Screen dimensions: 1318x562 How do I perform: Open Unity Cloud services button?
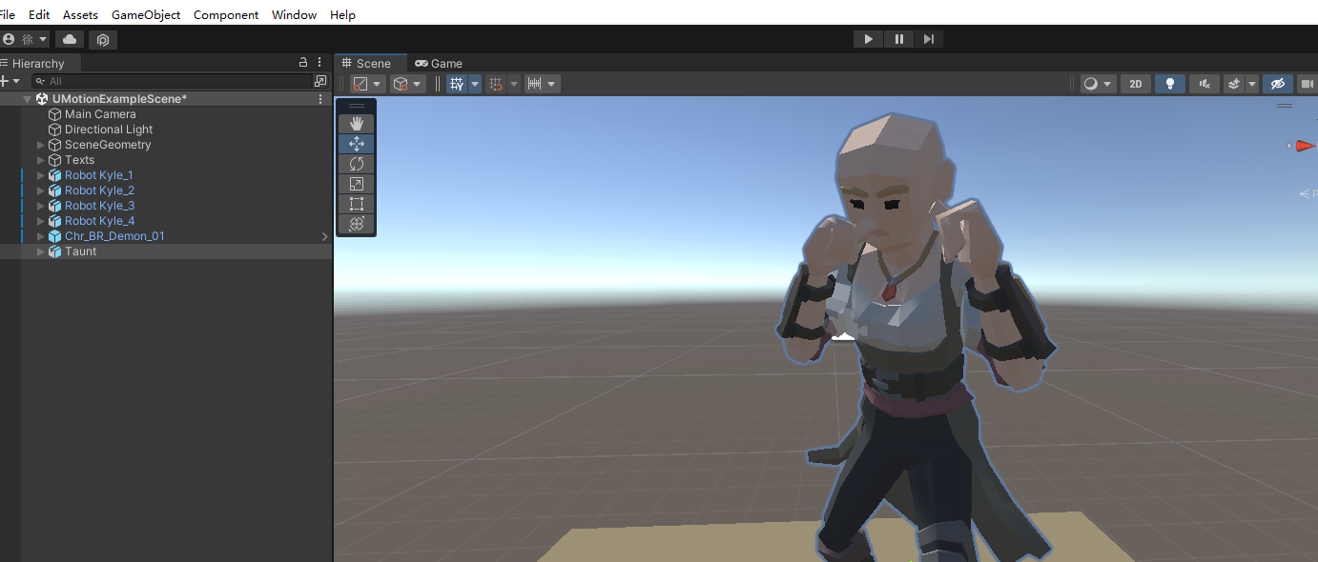coord(70,39)
